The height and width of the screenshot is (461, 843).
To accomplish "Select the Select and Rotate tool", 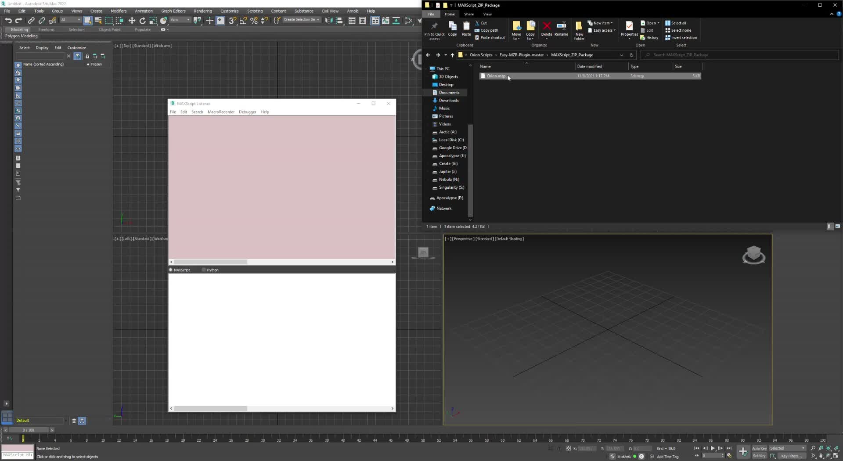I will click(x=142, y=21).
